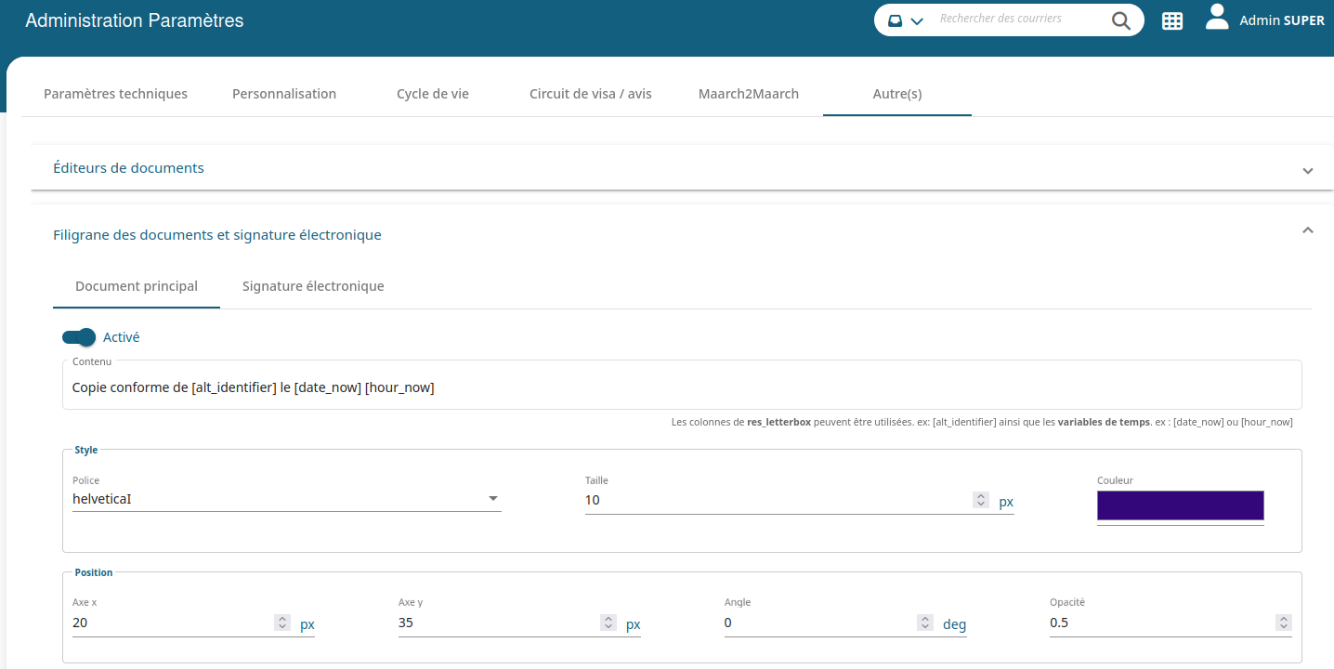Click the inbox icon in search bar
1334x669 pixels.
[896, 20]
